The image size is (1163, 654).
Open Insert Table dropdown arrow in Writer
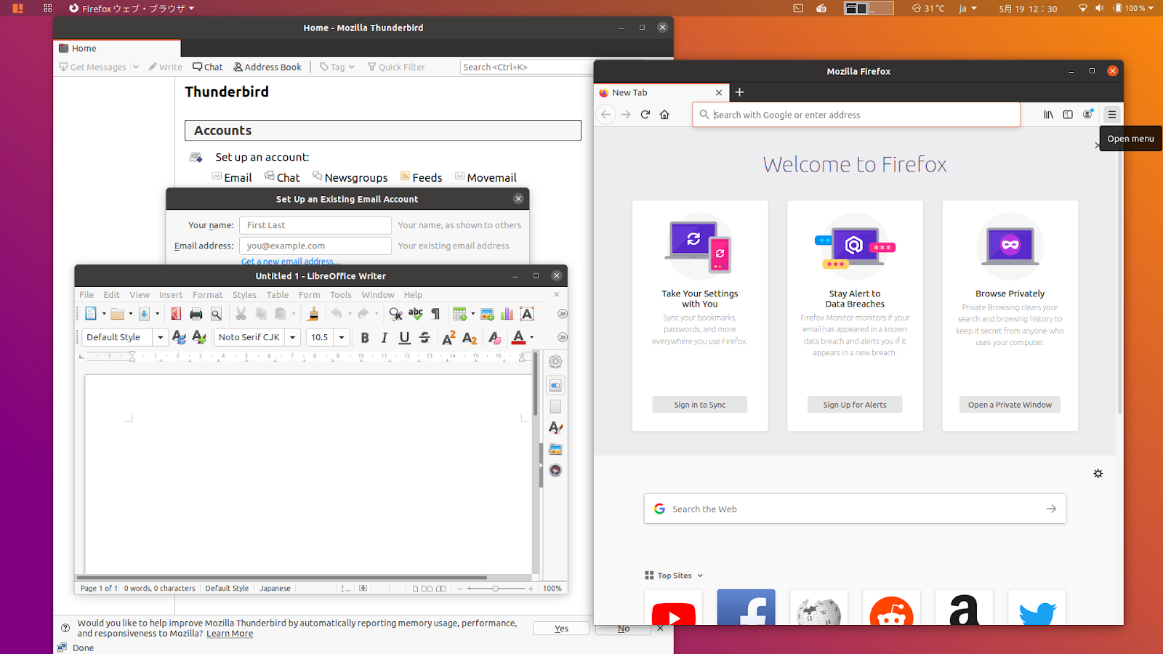pos(473,314)
